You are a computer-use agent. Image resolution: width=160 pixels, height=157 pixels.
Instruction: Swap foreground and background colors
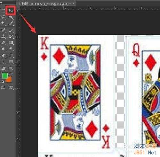pos(11,74)
